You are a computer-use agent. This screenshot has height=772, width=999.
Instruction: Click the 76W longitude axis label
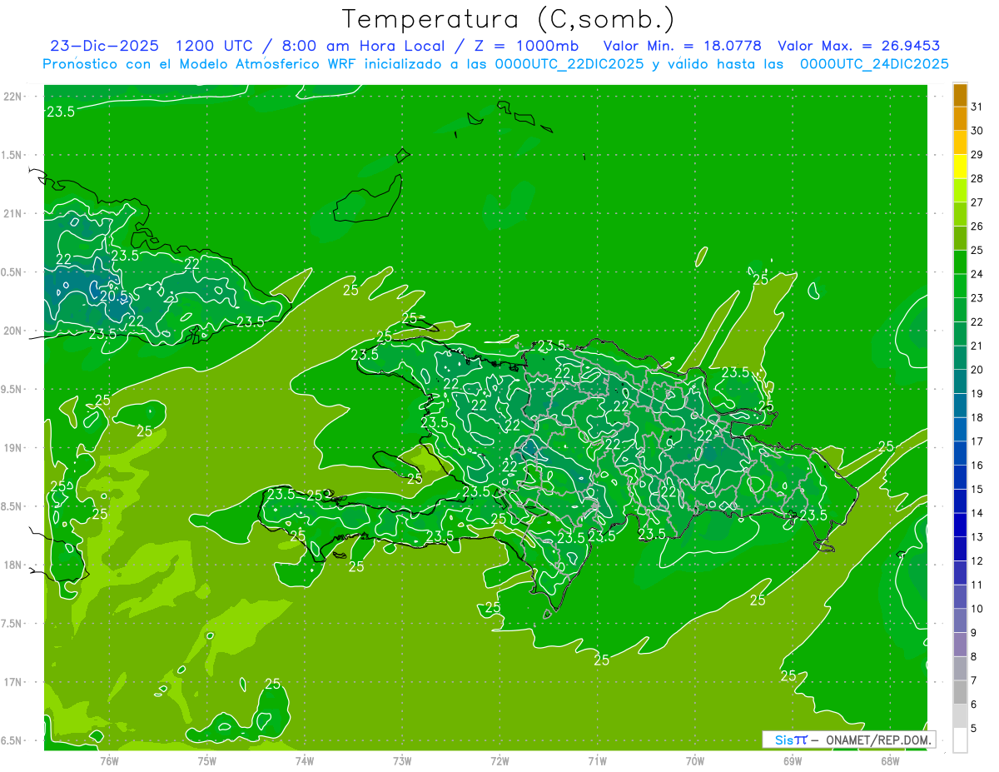click(109, 760)
